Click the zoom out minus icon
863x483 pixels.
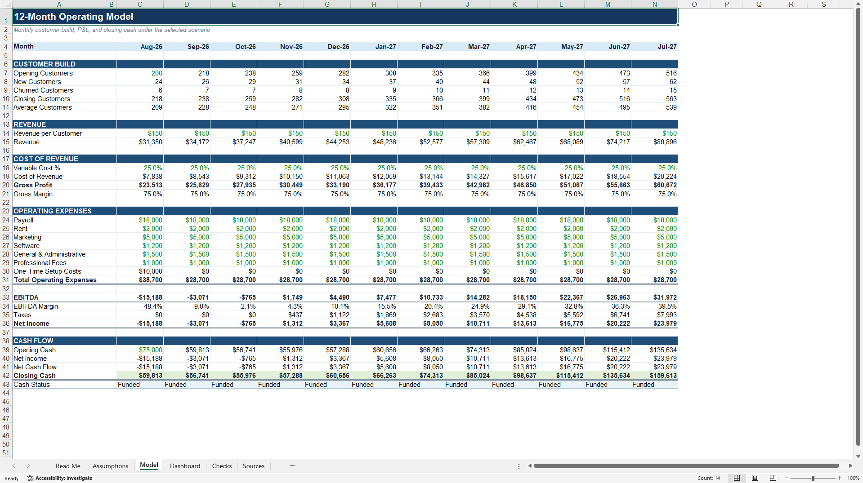(786, 478)
